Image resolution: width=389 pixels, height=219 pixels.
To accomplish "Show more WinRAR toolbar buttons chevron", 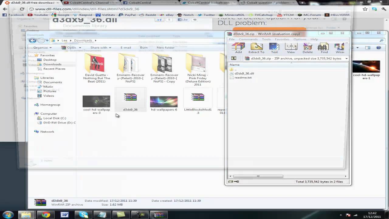I will coord(346,43).
